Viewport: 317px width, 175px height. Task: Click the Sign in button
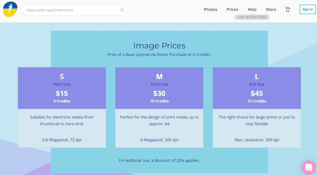point(307,10)
